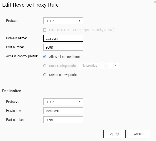Viewport: 156px width, 141px height.
Task: Cancel editing the reverse proxy rule
Action: [x=139, y=134]
